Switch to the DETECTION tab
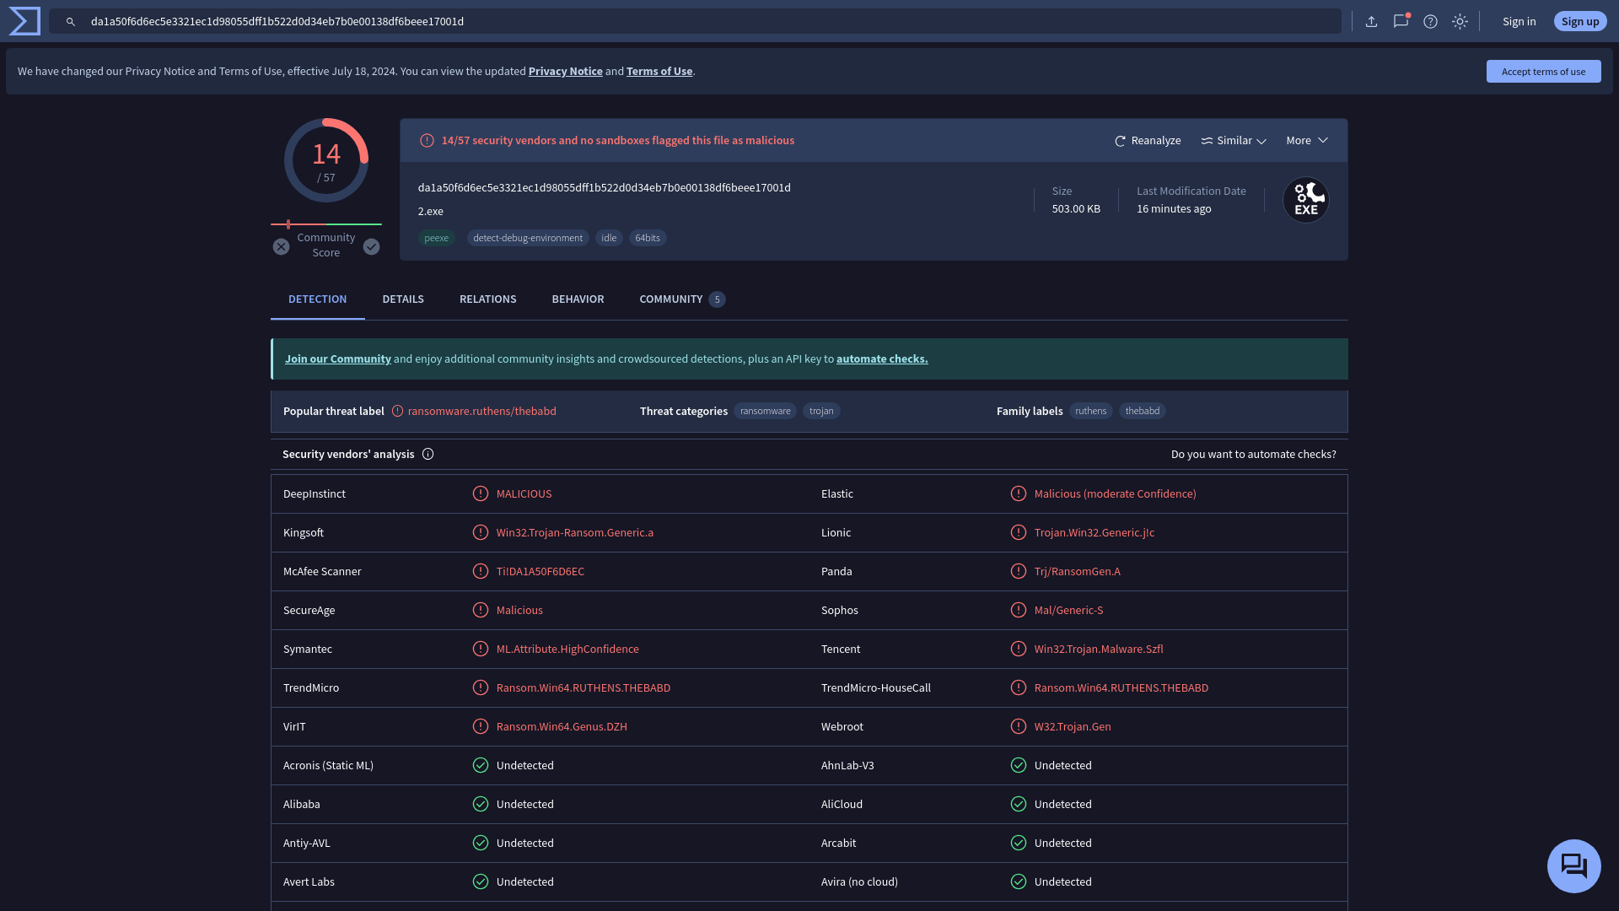The height and width of the screenshot is (911, 1619). click(317, 299)
